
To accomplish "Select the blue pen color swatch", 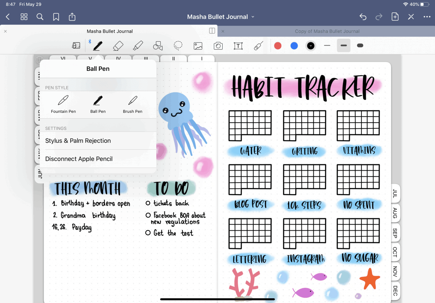I will click(294, 46).
